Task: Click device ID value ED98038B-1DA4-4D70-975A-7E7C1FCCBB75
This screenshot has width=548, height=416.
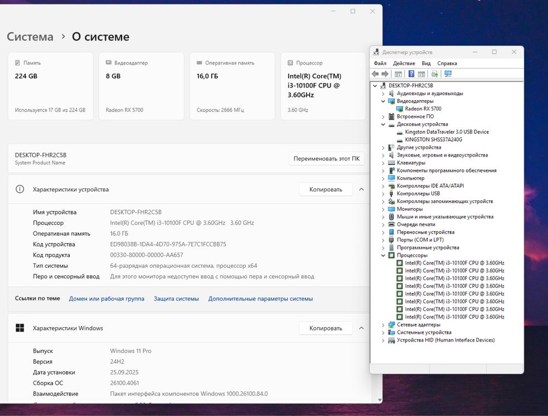Action: tap(168, 244)
